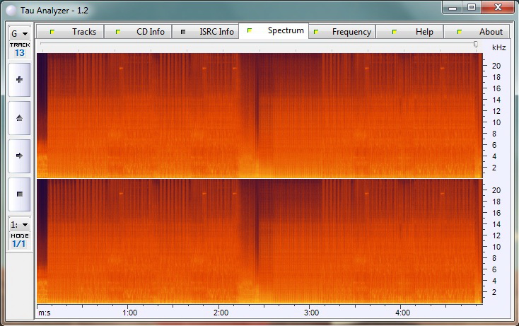This screenshot has width=519, height=326.
Task: Click the track number 13 display
Action: (x=20, y=53)
